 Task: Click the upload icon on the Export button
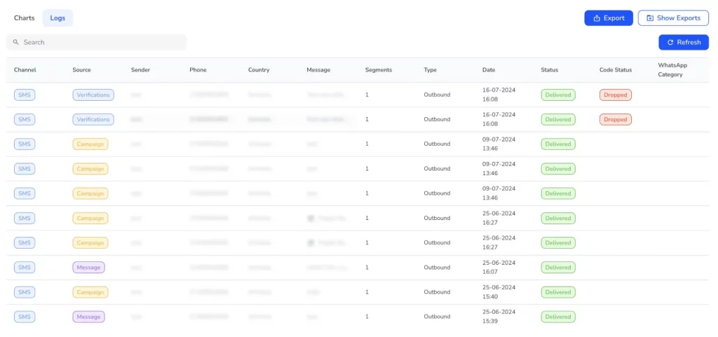[596, 18]
